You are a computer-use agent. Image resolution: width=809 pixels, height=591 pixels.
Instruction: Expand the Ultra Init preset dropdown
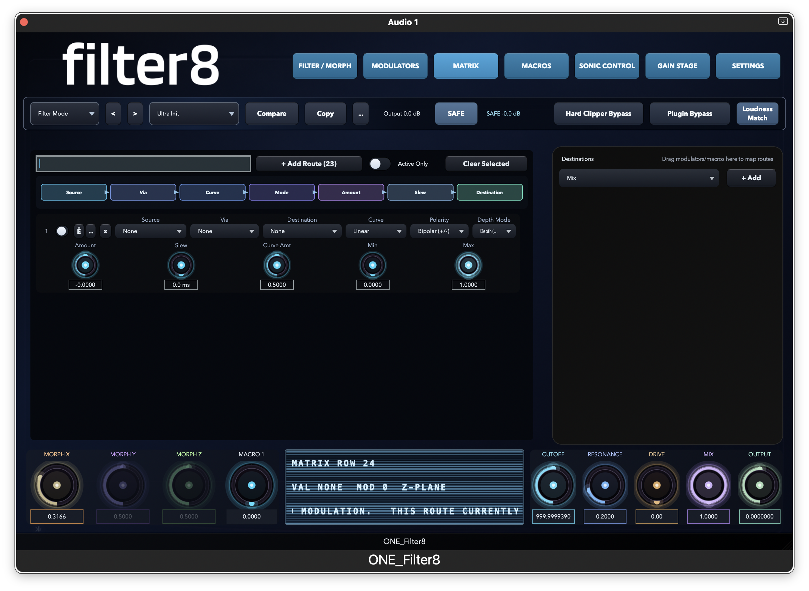194,113
